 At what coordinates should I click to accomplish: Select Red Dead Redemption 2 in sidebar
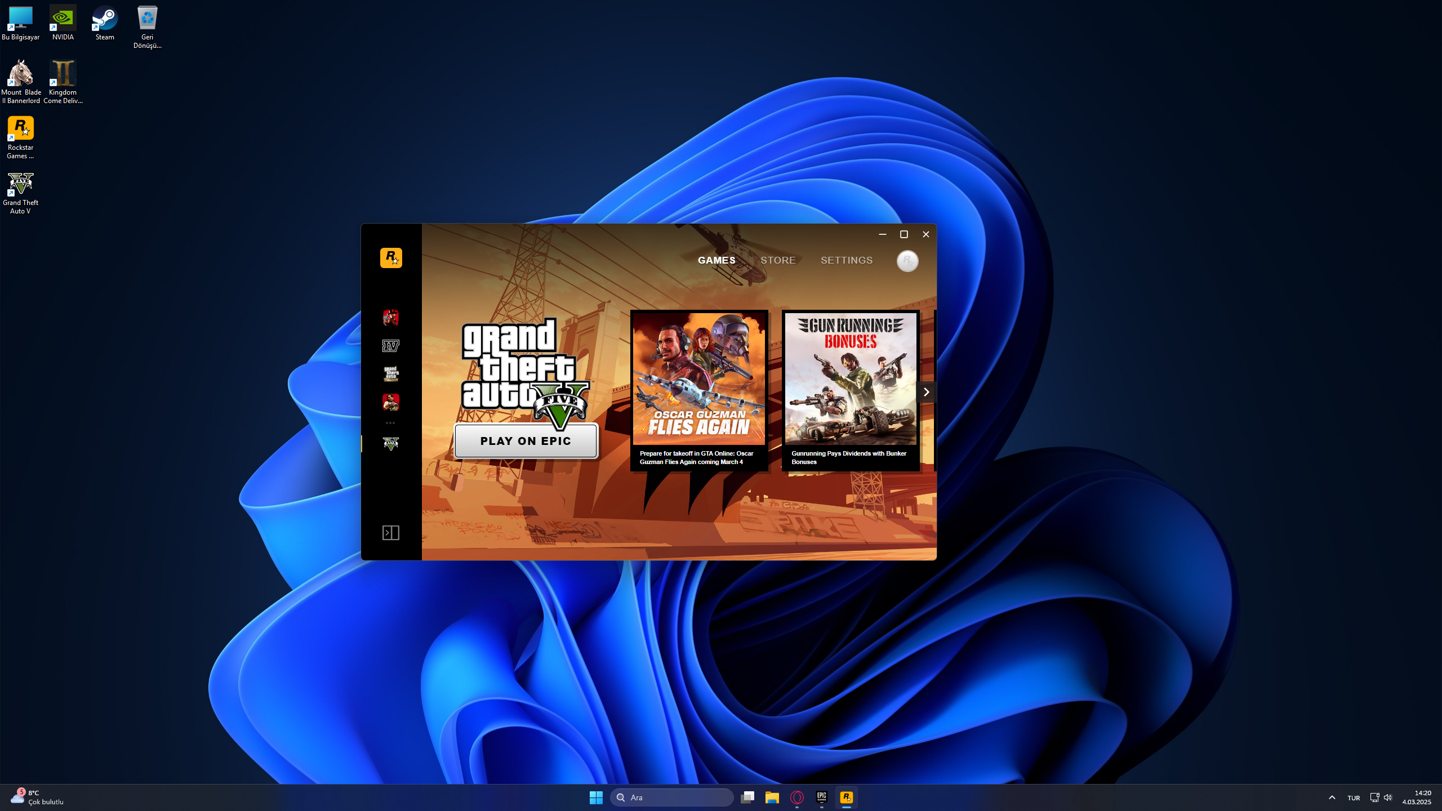coord(391,318)
